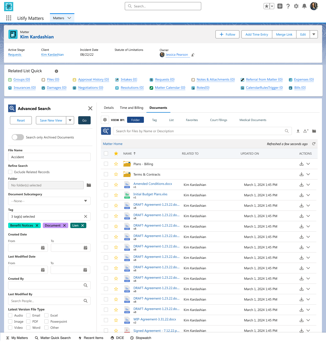This screenshot has width=326, height=342.
Task: Click the merge up-arrow icon in Documents toolbar
Action: click(x=298, y=131)
